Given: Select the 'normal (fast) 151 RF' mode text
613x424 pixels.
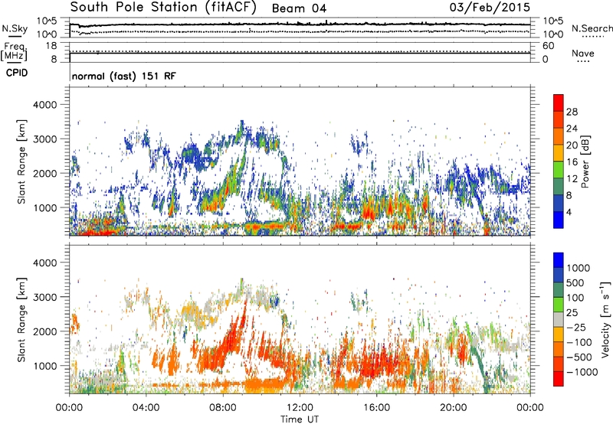Looking at the screenshot, I should [124, 76].
